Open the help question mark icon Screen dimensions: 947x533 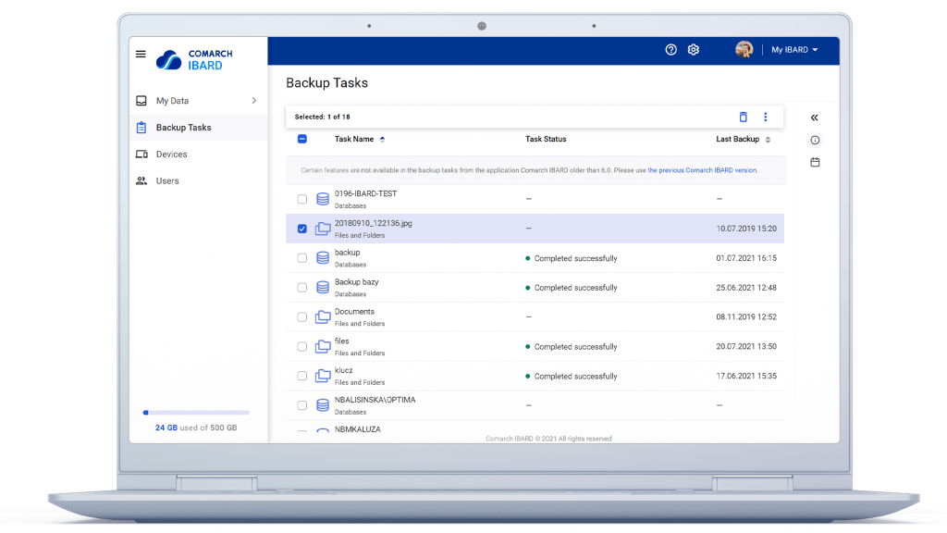pyautogui.click(x=671, y=50)
